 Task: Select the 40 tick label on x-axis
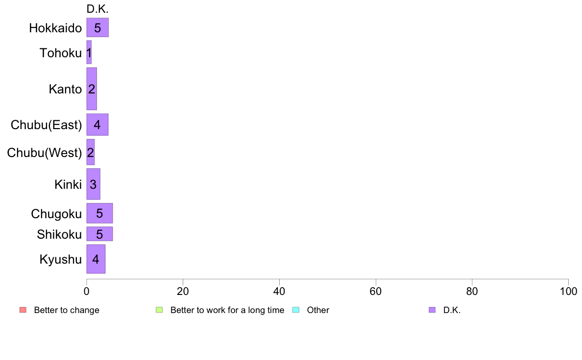(279, 292)
